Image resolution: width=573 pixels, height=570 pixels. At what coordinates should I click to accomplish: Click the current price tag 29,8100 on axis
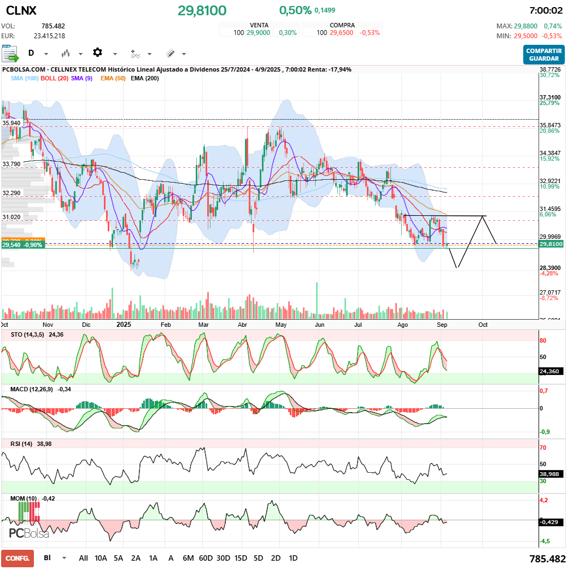pyautogui.click(x=551, y=244)
